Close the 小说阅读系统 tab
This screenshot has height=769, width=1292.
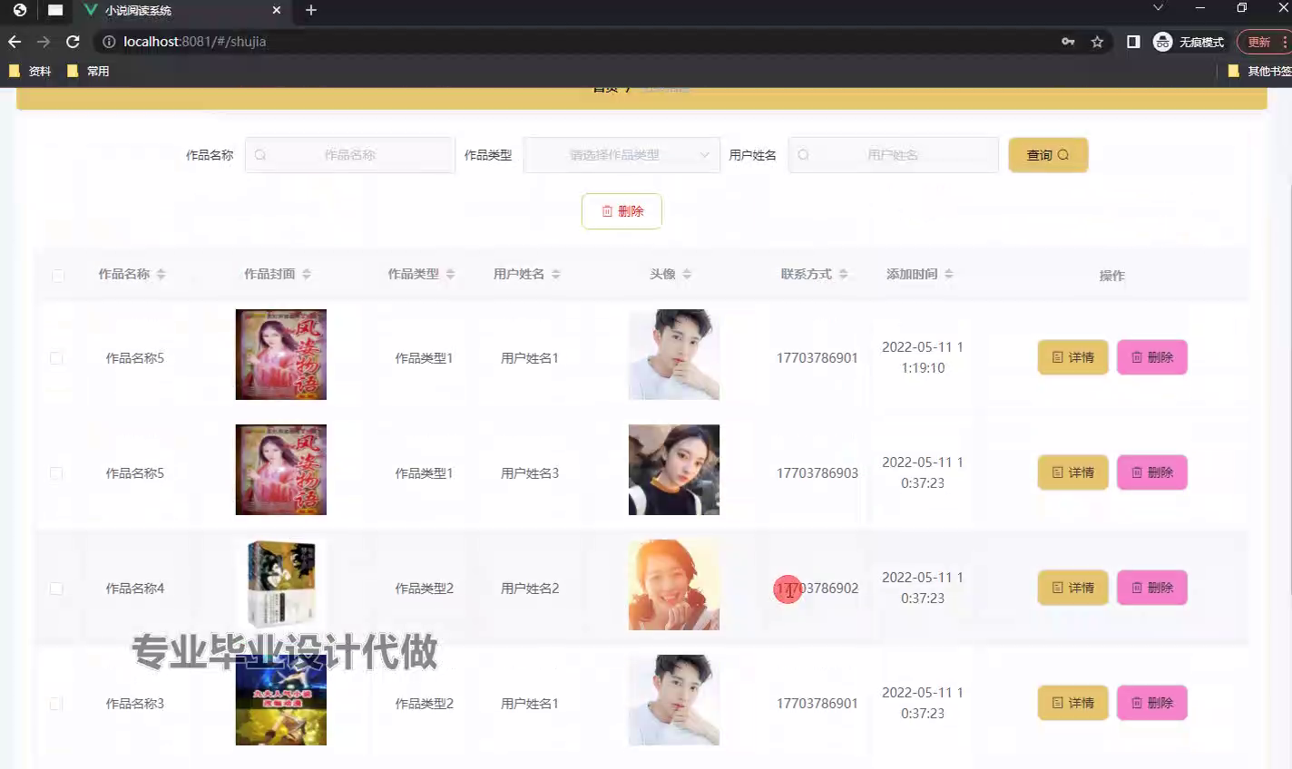pos(277,11)
